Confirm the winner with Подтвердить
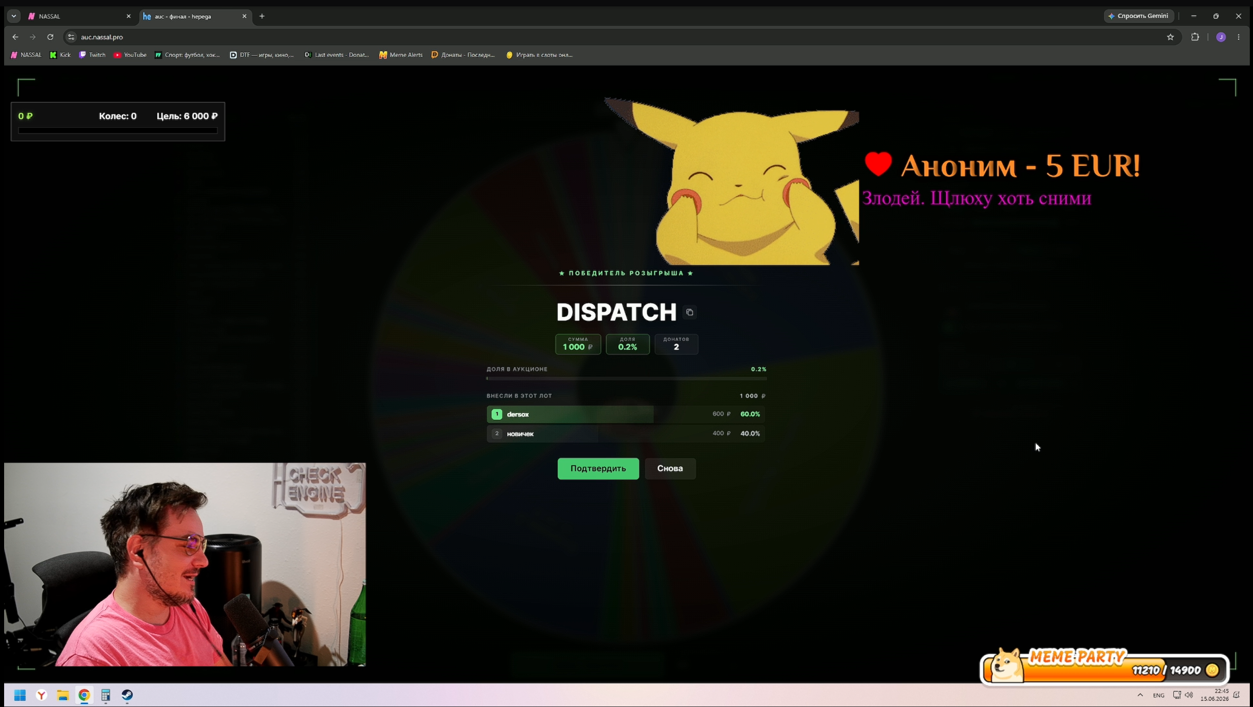The image size is (1253, 707). coord(598,469)
